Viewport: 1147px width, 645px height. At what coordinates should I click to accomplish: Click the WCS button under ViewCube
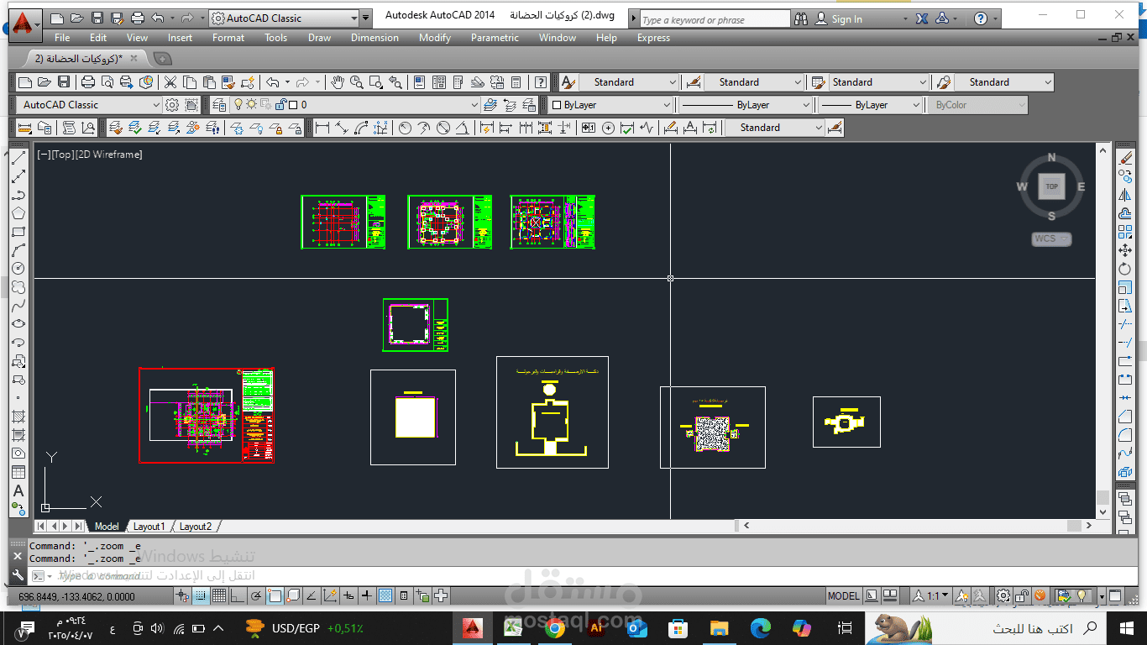pos(1051,239)
